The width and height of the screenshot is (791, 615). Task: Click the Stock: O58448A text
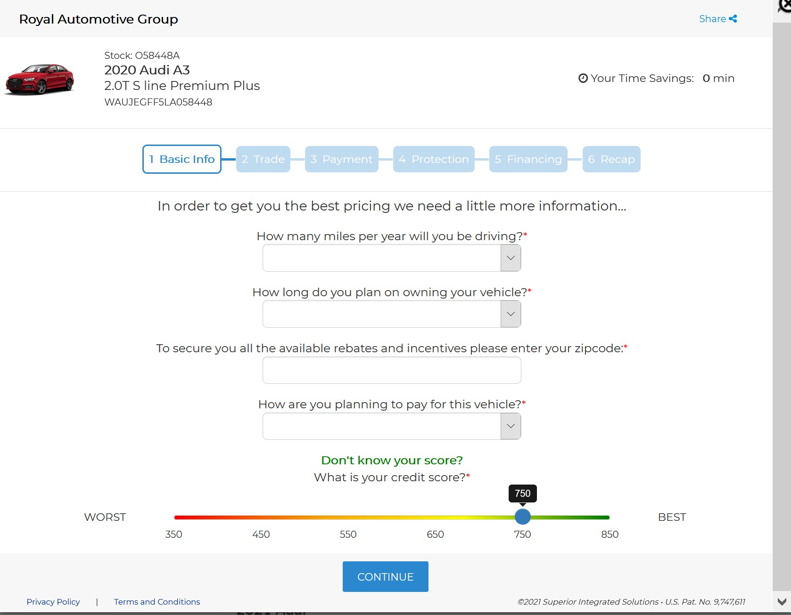[142, 56]
